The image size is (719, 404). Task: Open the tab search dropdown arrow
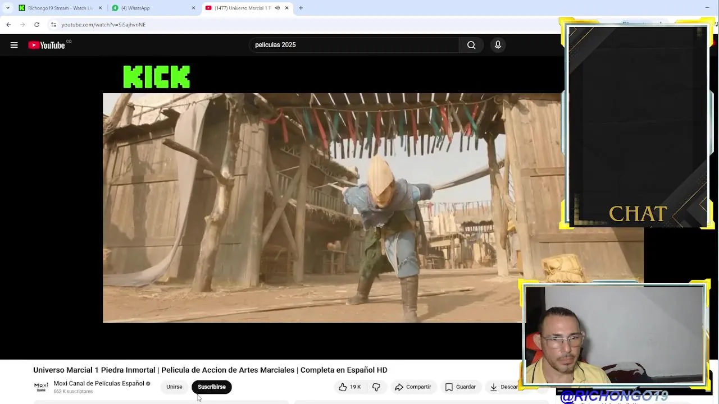point(7,8)
